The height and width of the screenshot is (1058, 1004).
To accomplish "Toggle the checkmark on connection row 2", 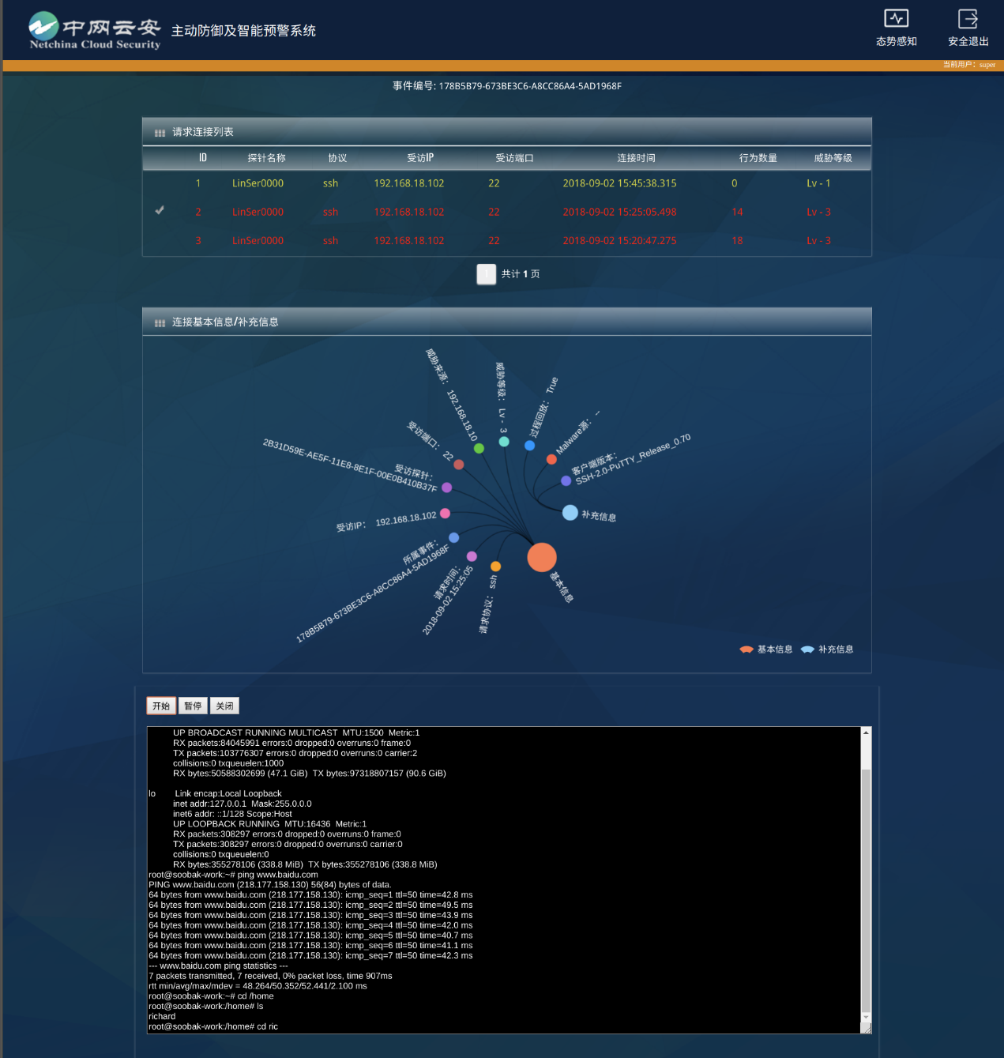I will (x=160, y=211).
